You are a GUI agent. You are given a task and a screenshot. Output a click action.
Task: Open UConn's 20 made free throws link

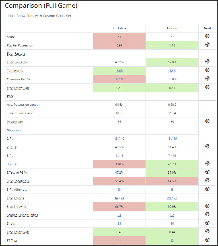point(169,198)
